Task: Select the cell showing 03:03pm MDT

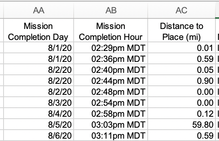Action: tap(111, 125)
